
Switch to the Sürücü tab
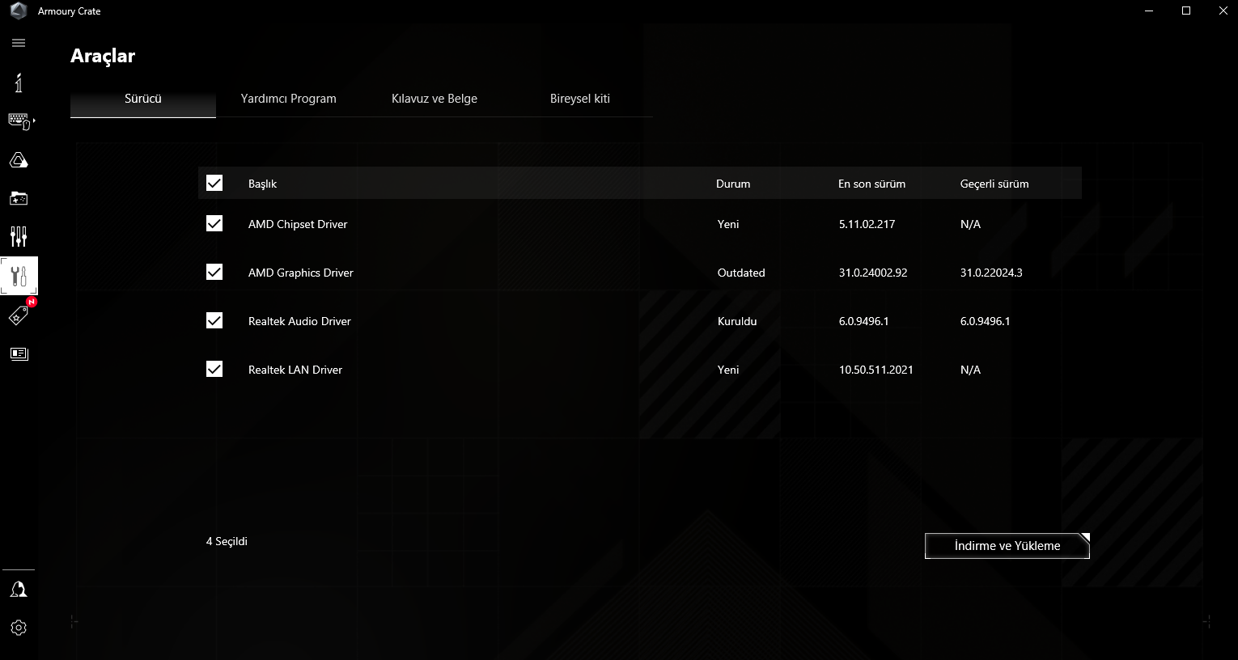tap(143, 99)
